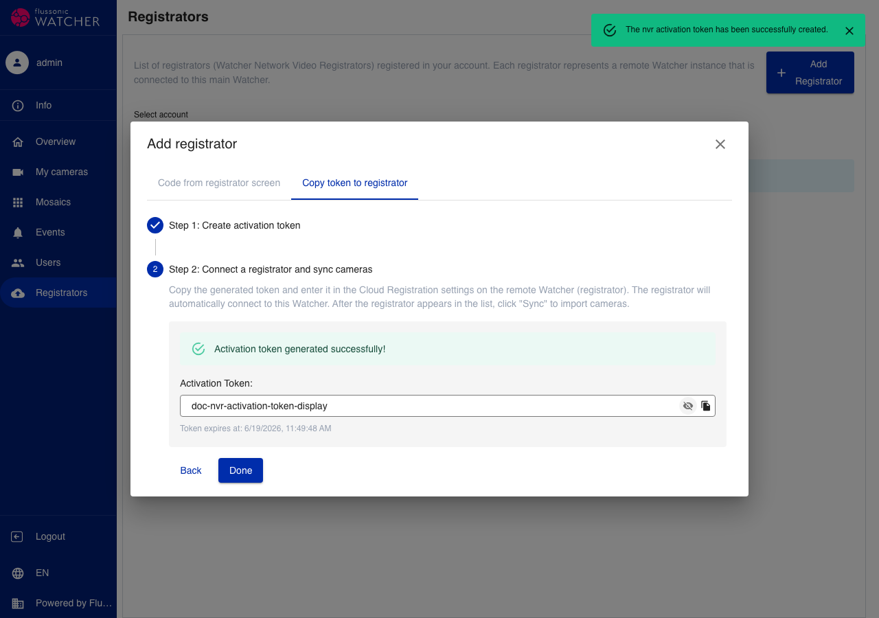Click the Powered by building icon
The width and height of the screenshot is (879, 618).
[18, 604]
